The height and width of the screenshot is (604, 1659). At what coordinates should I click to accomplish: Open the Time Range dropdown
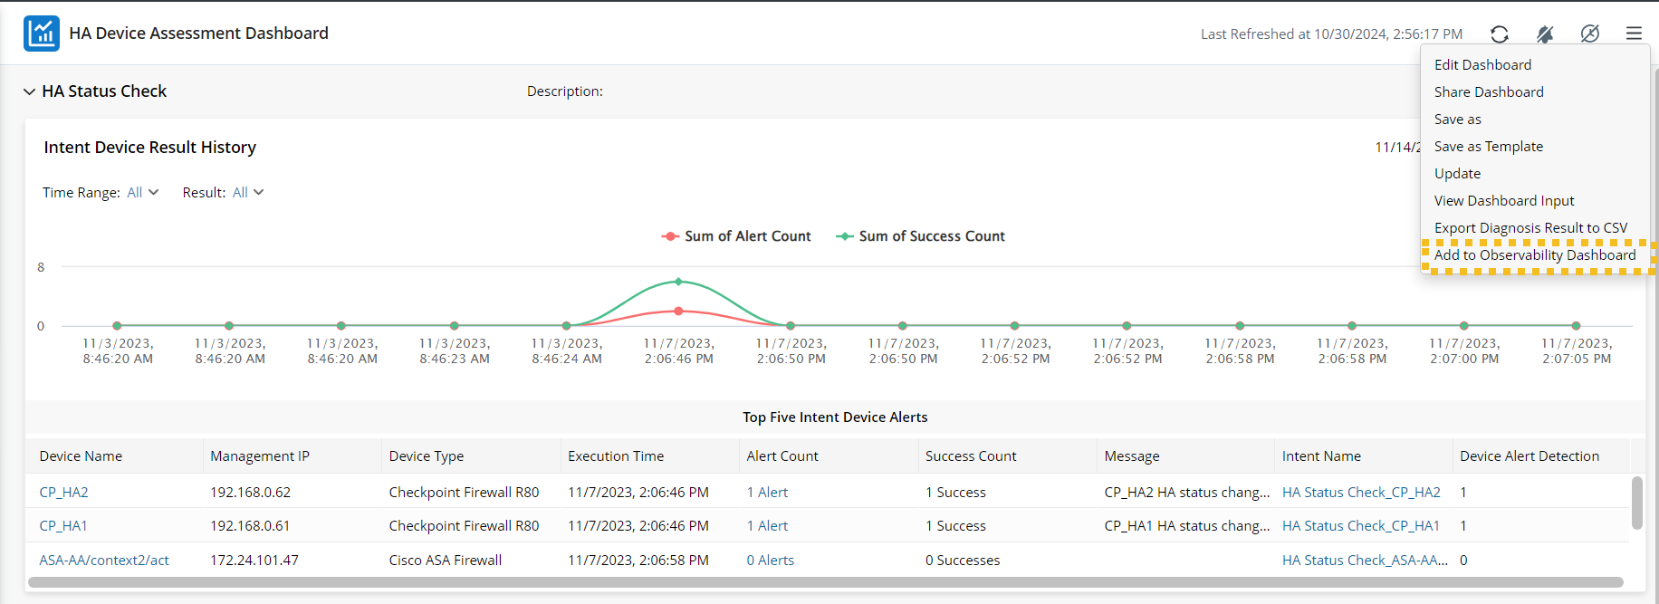click(142, 192)
